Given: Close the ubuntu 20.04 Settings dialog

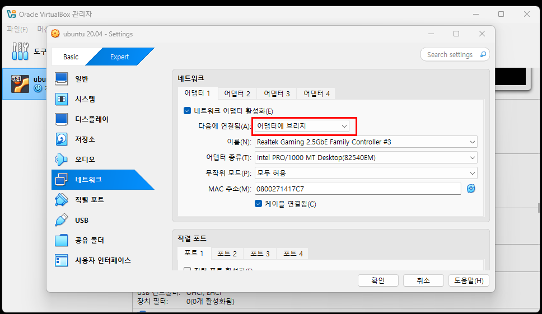Looking at the screenshot, I should click(482, 34).
